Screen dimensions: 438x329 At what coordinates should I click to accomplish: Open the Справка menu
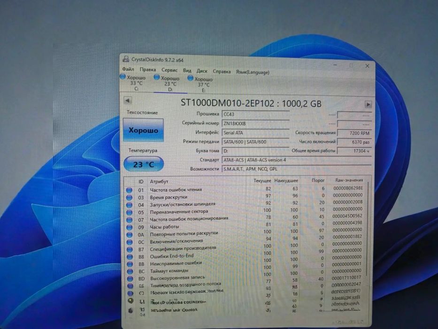[x=222, y=71]
